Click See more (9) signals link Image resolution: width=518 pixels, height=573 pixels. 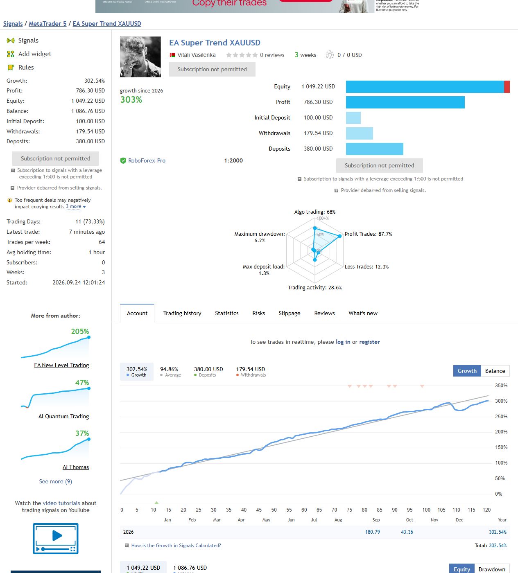56,481
